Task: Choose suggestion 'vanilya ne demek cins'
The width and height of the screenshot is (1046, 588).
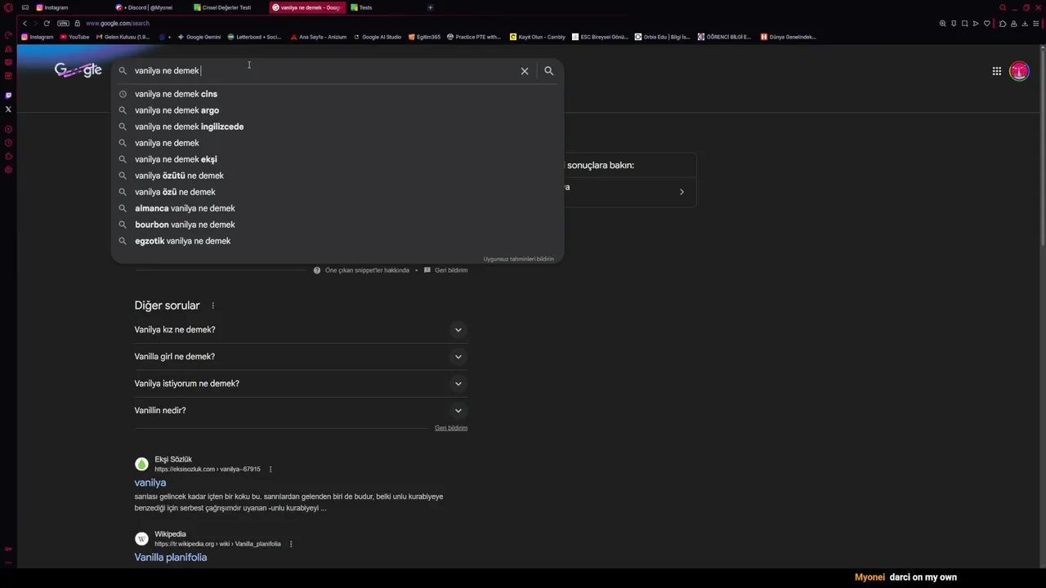Action: [337, 94]
